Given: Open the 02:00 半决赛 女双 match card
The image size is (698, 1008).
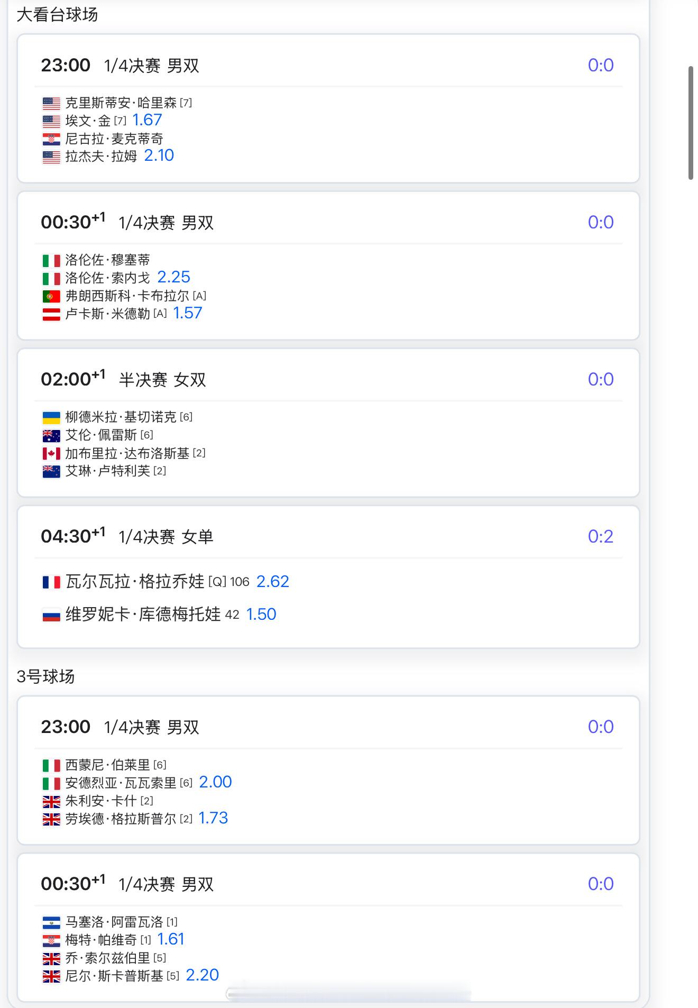Looking at the screenshot, I should (x=328, y=423).
